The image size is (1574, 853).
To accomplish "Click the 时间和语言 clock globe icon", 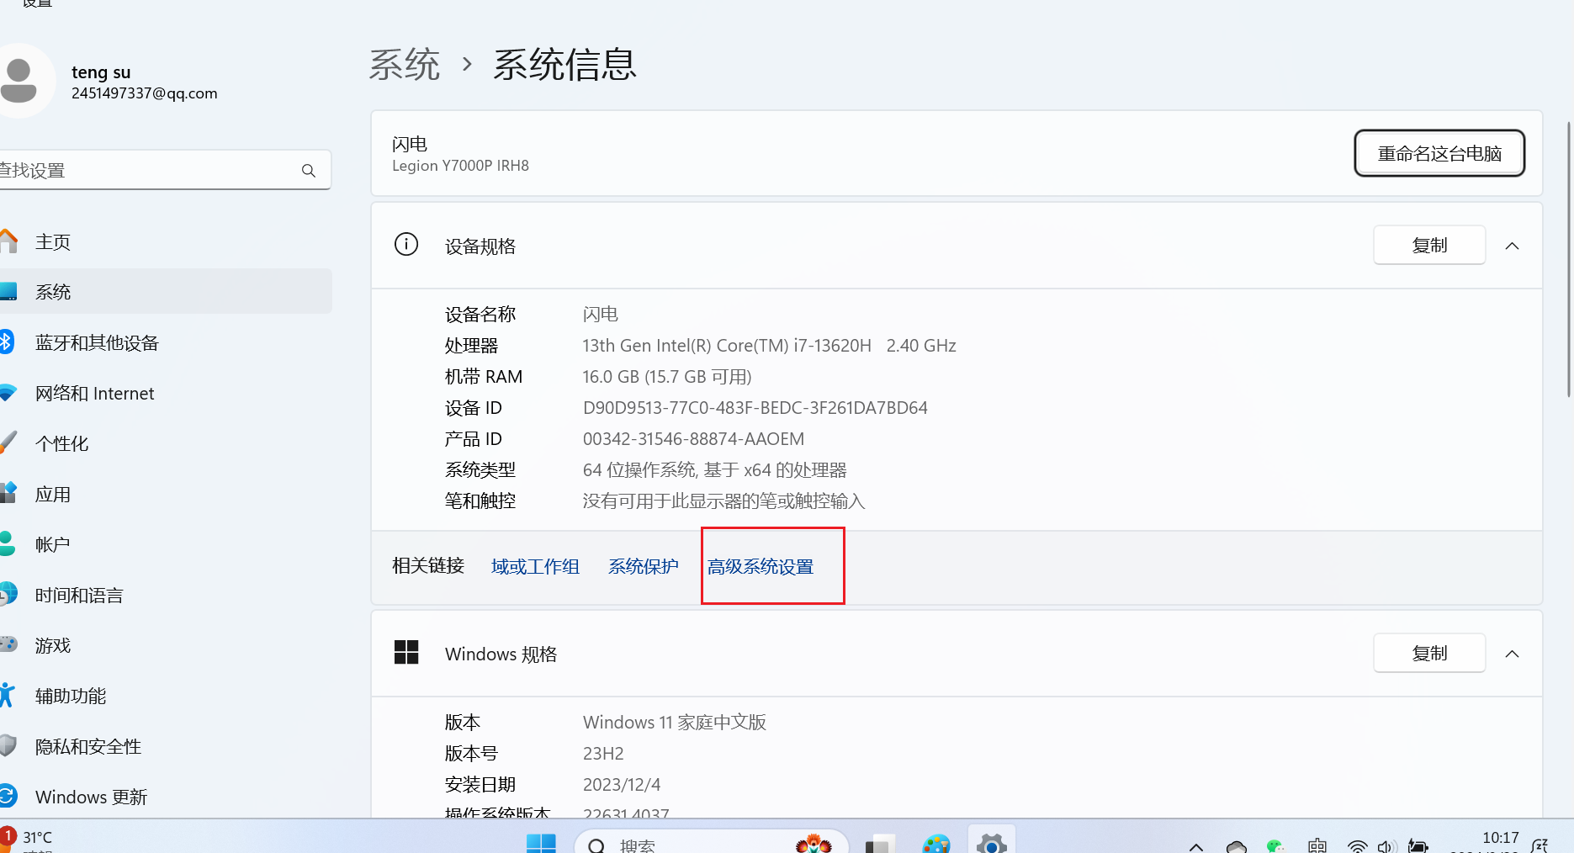I will tap(8, 594).
